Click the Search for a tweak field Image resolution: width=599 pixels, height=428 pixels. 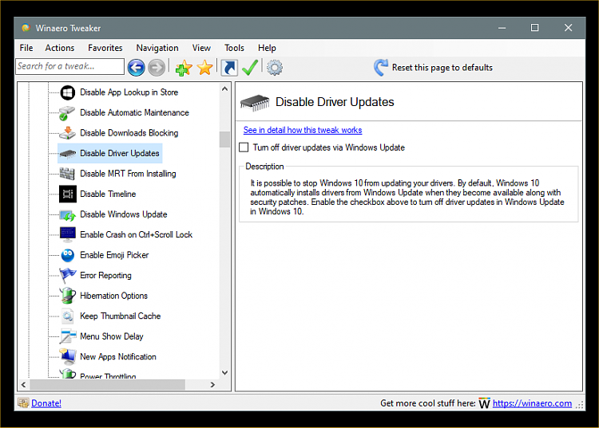(70, 66)
